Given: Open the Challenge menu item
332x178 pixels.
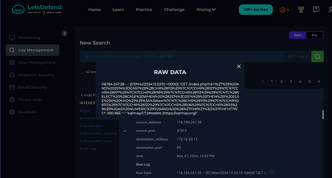Looking at the screenshot, I should (174, 10).
